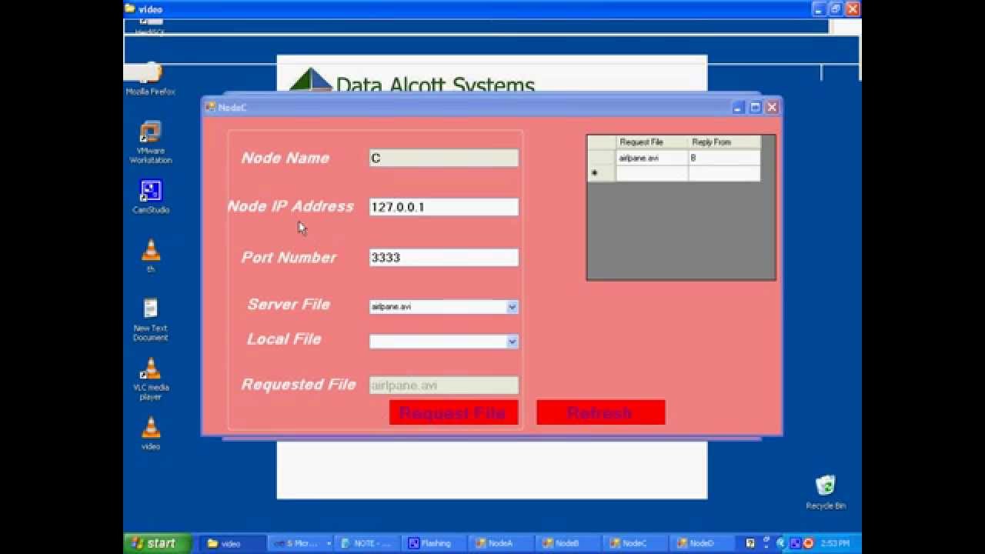Select the new row asterisk header
This screenshot has height=554, width=985.
click(602, 173)
